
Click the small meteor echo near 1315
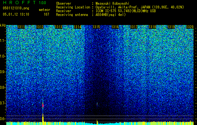pyautogui.click(x=97, y=104)
